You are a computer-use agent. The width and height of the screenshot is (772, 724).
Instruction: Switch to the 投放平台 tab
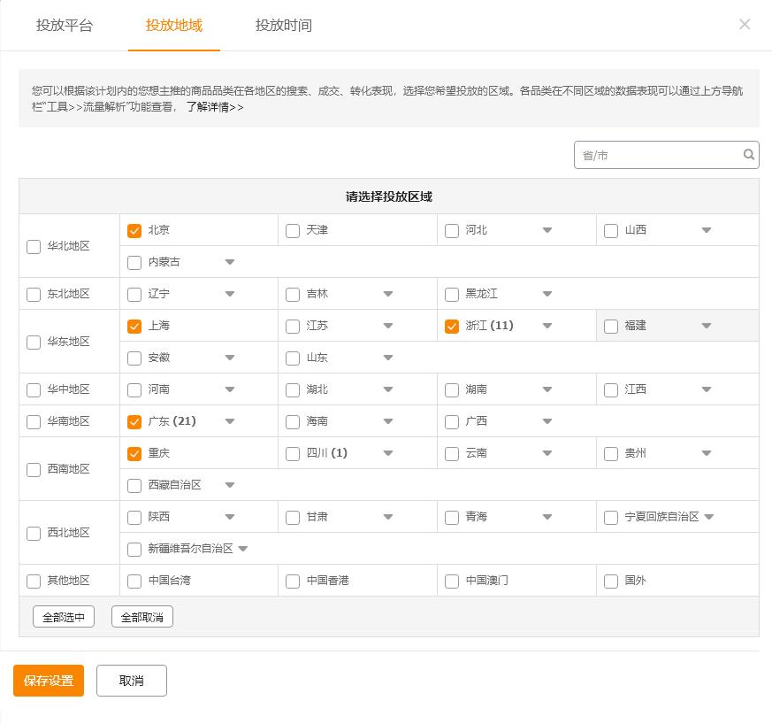tap(64, 27)
